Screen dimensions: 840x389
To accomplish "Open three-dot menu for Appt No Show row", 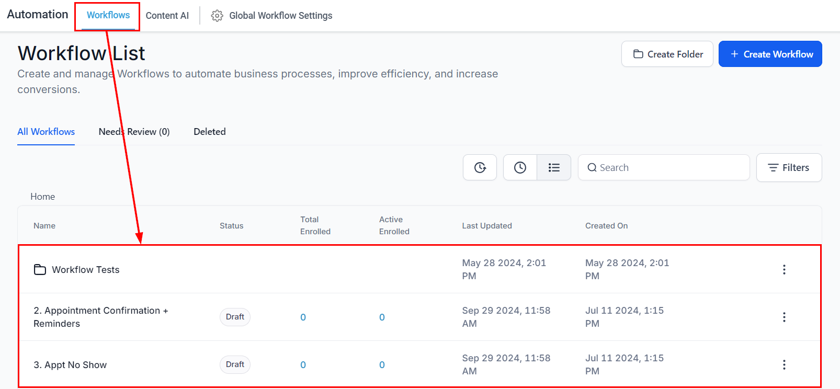I will click(x=784, y=365).
